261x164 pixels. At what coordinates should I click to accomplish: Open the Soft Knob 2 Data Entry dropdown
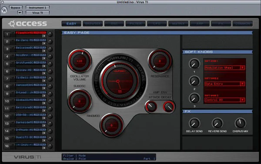tap(224, 84)
